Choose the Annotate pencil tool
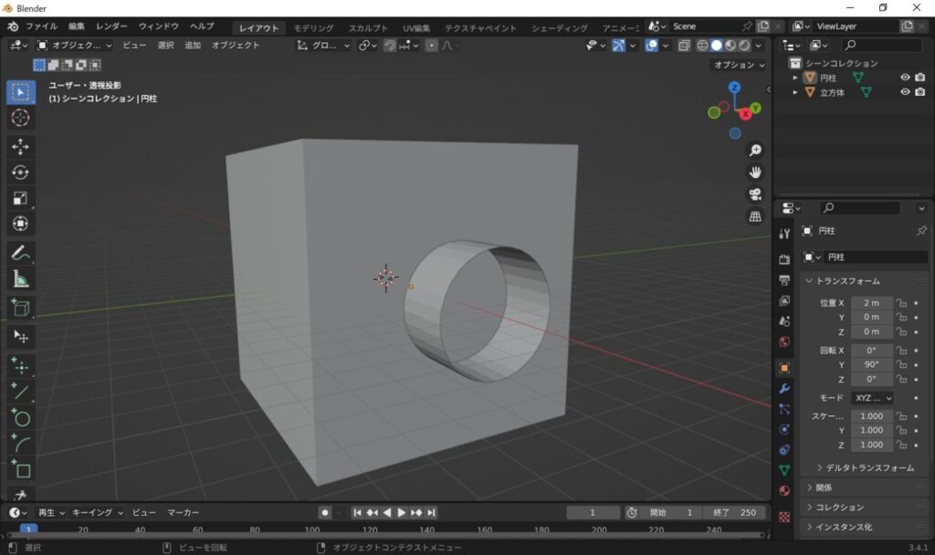This screenshot has height=555, width=935. coord(20,253)
